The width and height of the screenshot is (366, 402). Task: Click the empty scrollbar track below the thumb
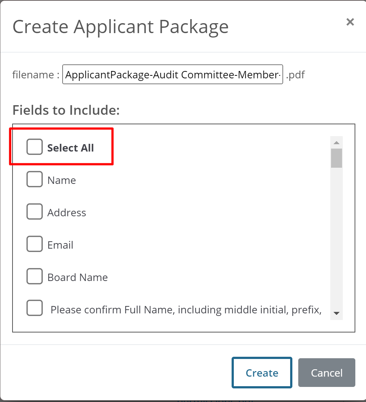(x=336, y=239)
